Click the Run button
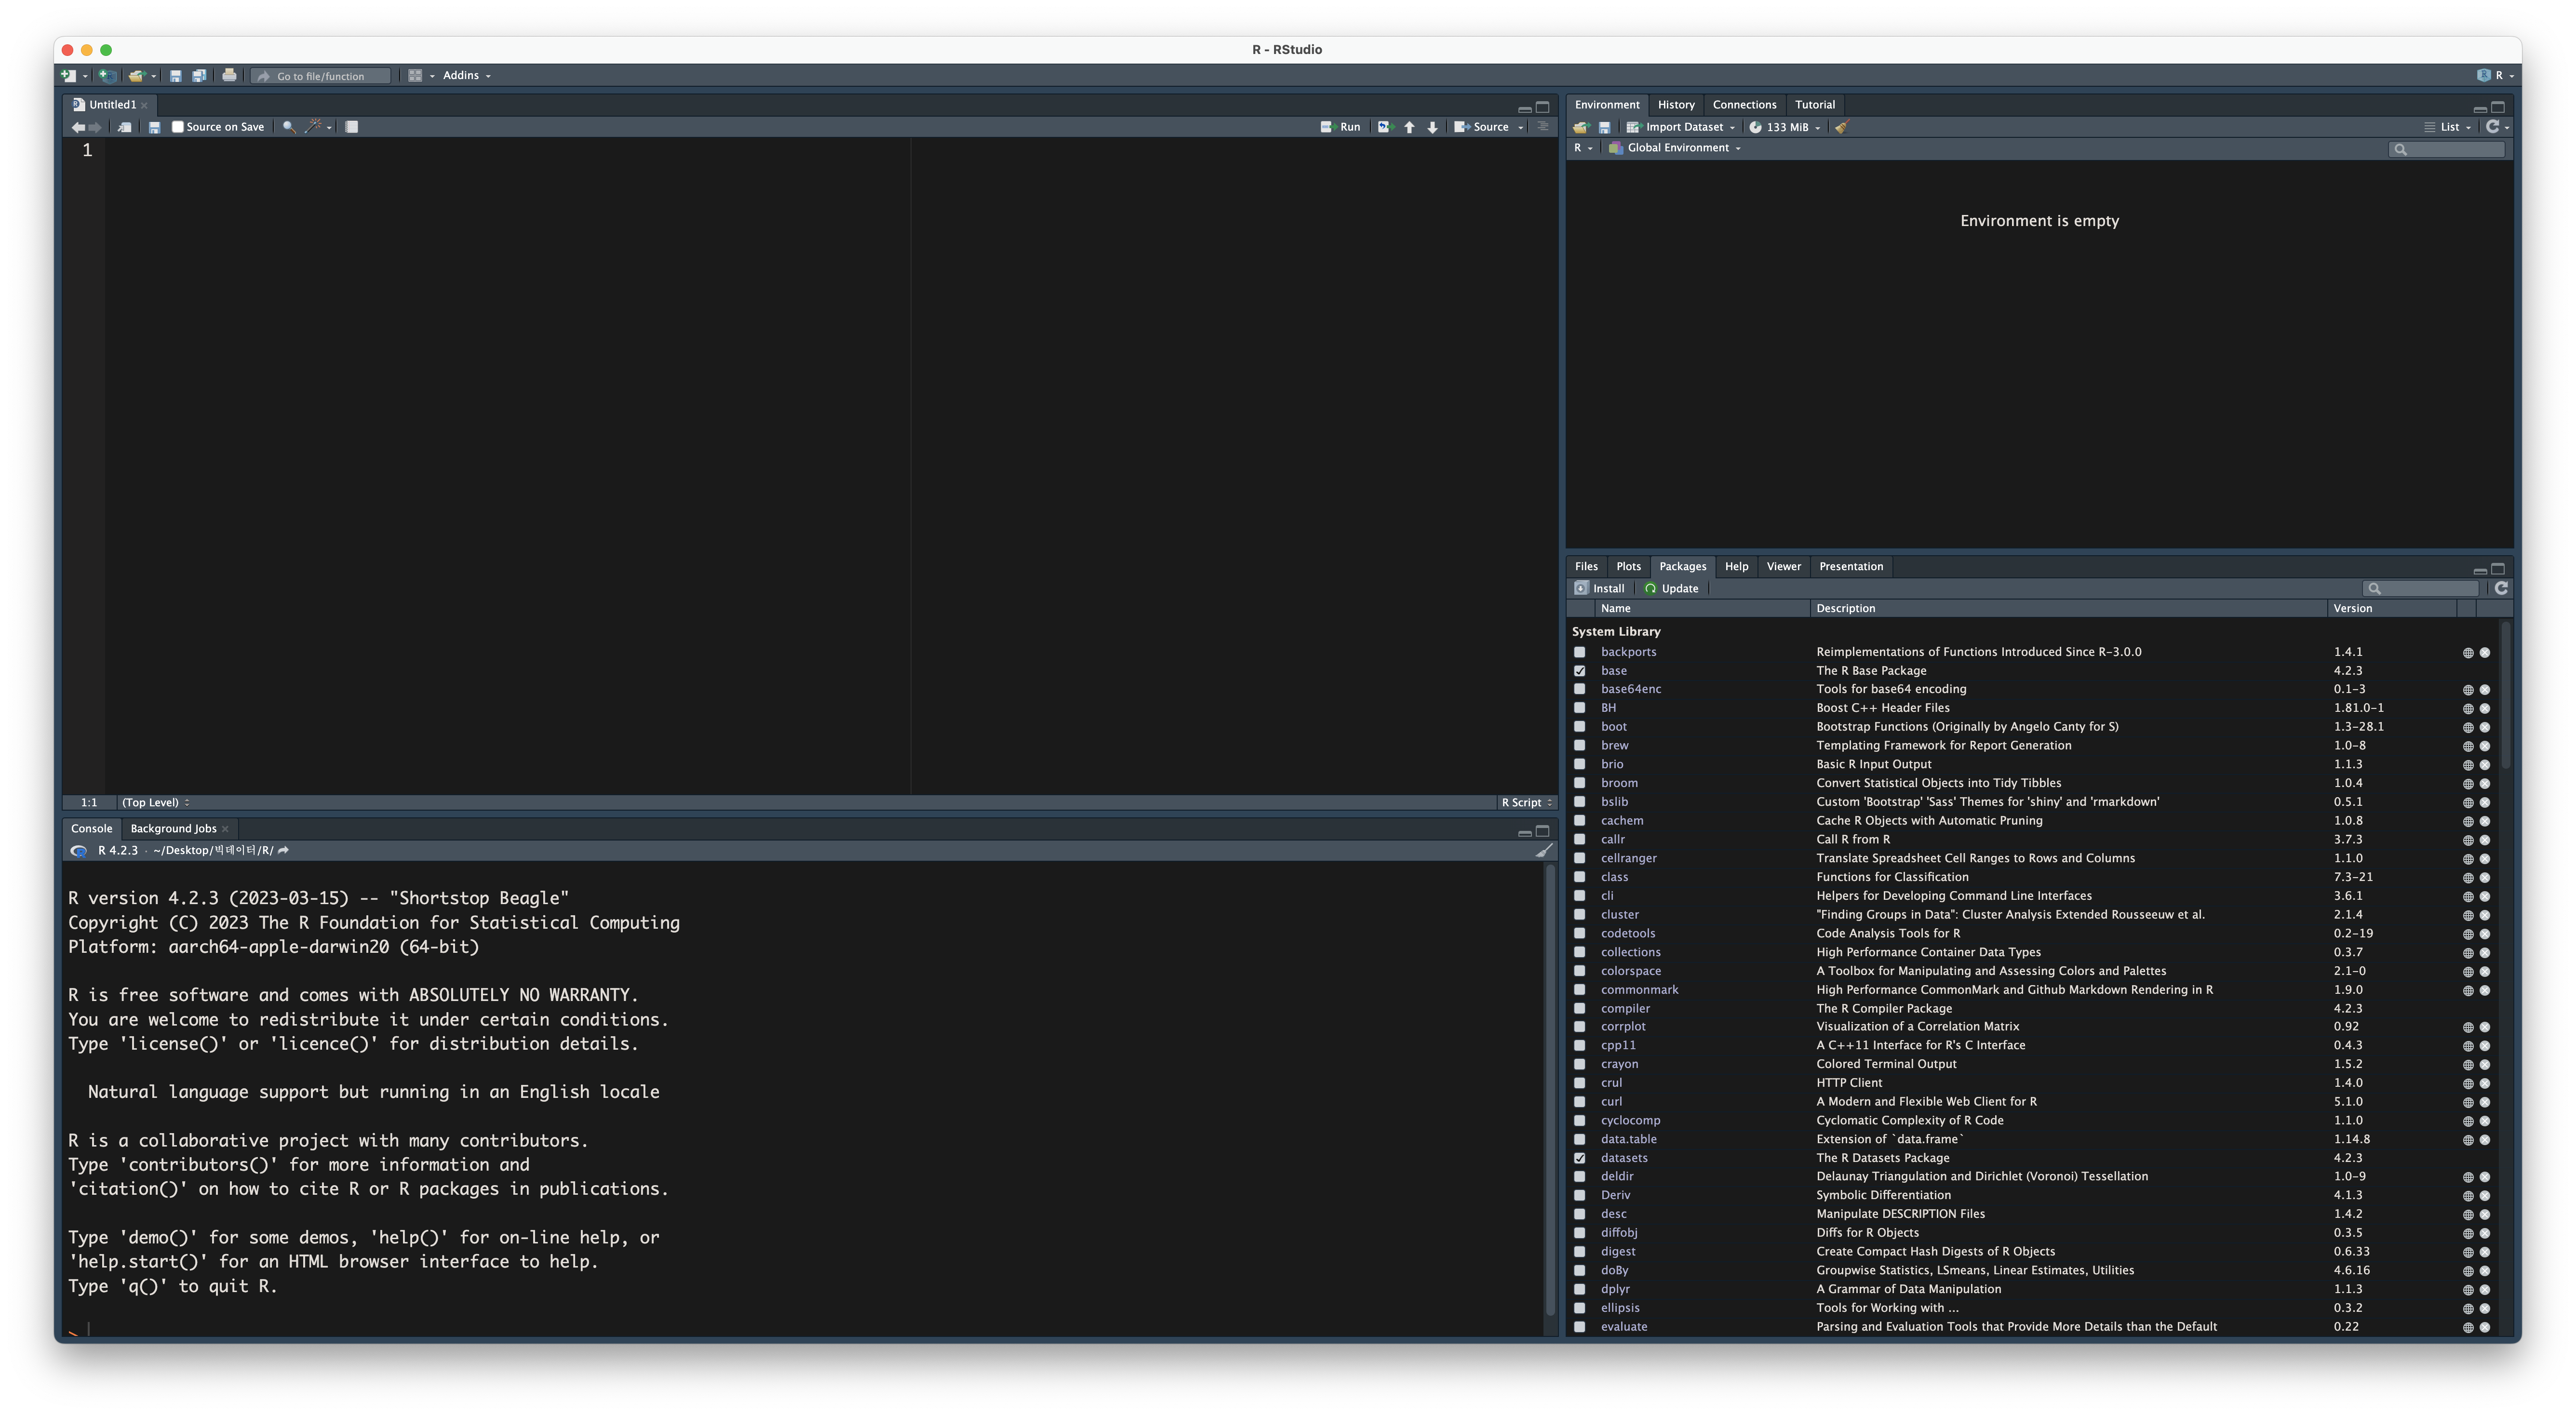2576x1415 pixels. click(1341, 127)
